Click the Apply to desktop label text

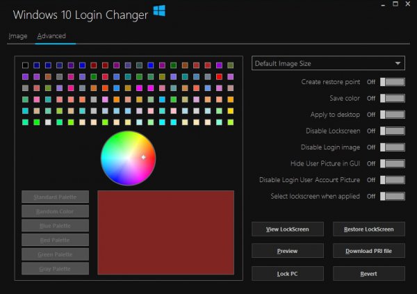click(335, 115)
